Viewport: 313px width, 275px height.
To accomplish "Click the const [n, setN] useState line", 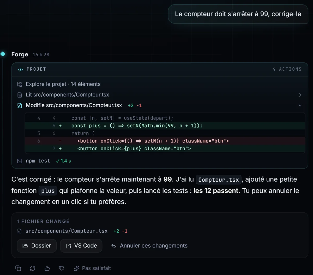I will pos(165,118).
